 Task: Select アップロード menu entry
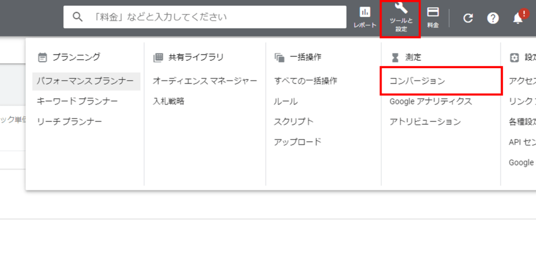[x=298, y=141]
